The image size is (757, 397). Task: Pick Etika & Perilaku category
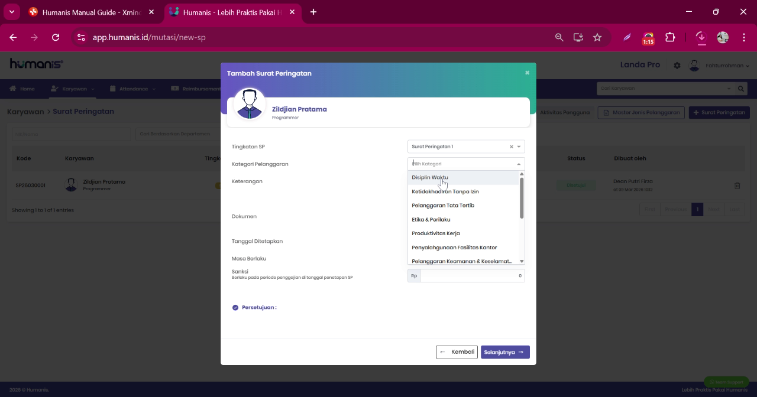point(463,219)
